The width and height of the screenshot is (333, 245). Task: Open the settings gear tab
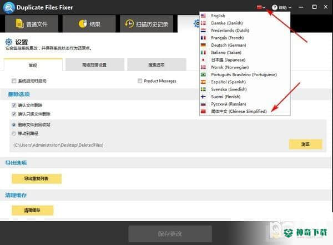(x=189, y=24)
